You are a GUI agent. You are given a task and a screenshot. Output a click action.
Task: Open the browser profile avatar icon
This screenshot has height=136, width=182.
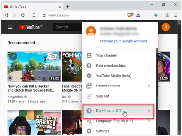tap(167, 15)
